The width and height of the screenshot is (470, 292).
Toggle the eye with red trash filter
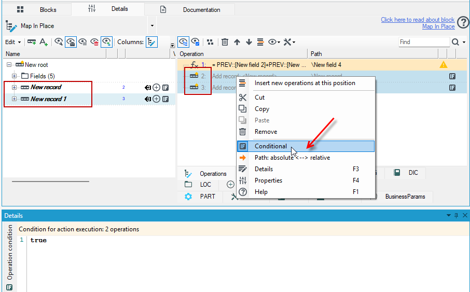point(94,42)
